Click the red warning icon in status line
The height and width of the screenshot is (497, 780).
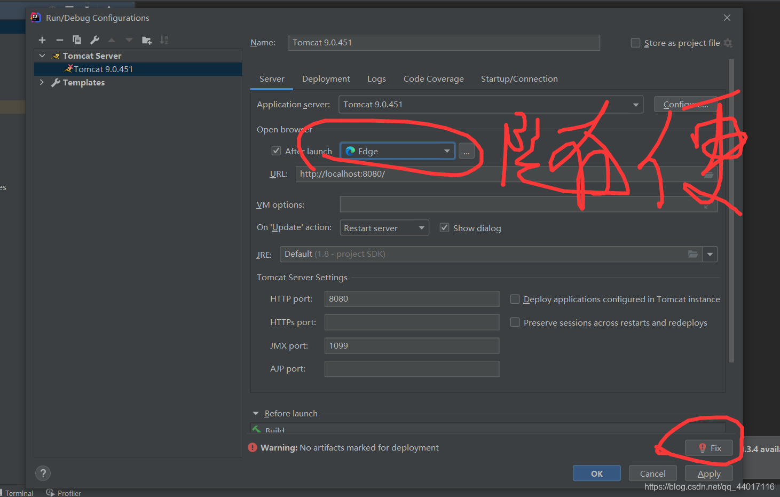(x=253, y=447)
